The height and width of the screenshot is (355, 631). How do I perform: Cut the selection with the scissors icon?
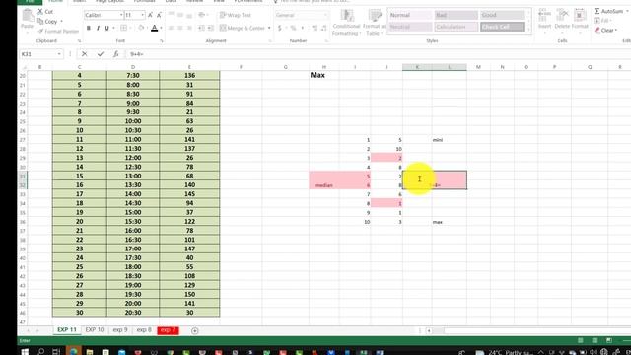point(45,12)
